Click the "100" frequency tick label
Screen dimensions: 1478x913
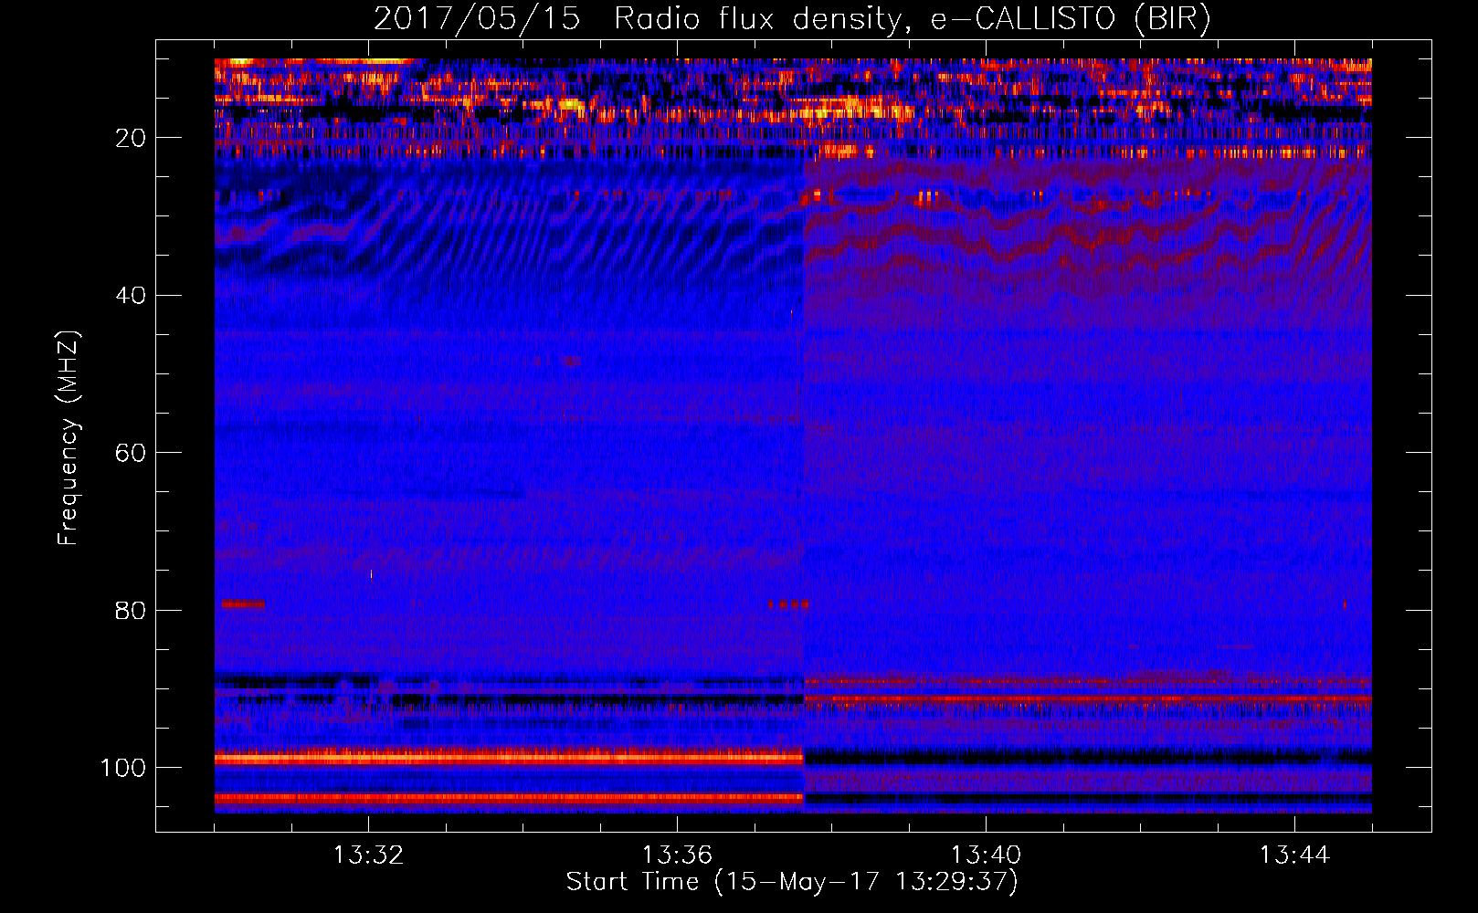click(123, 768)
